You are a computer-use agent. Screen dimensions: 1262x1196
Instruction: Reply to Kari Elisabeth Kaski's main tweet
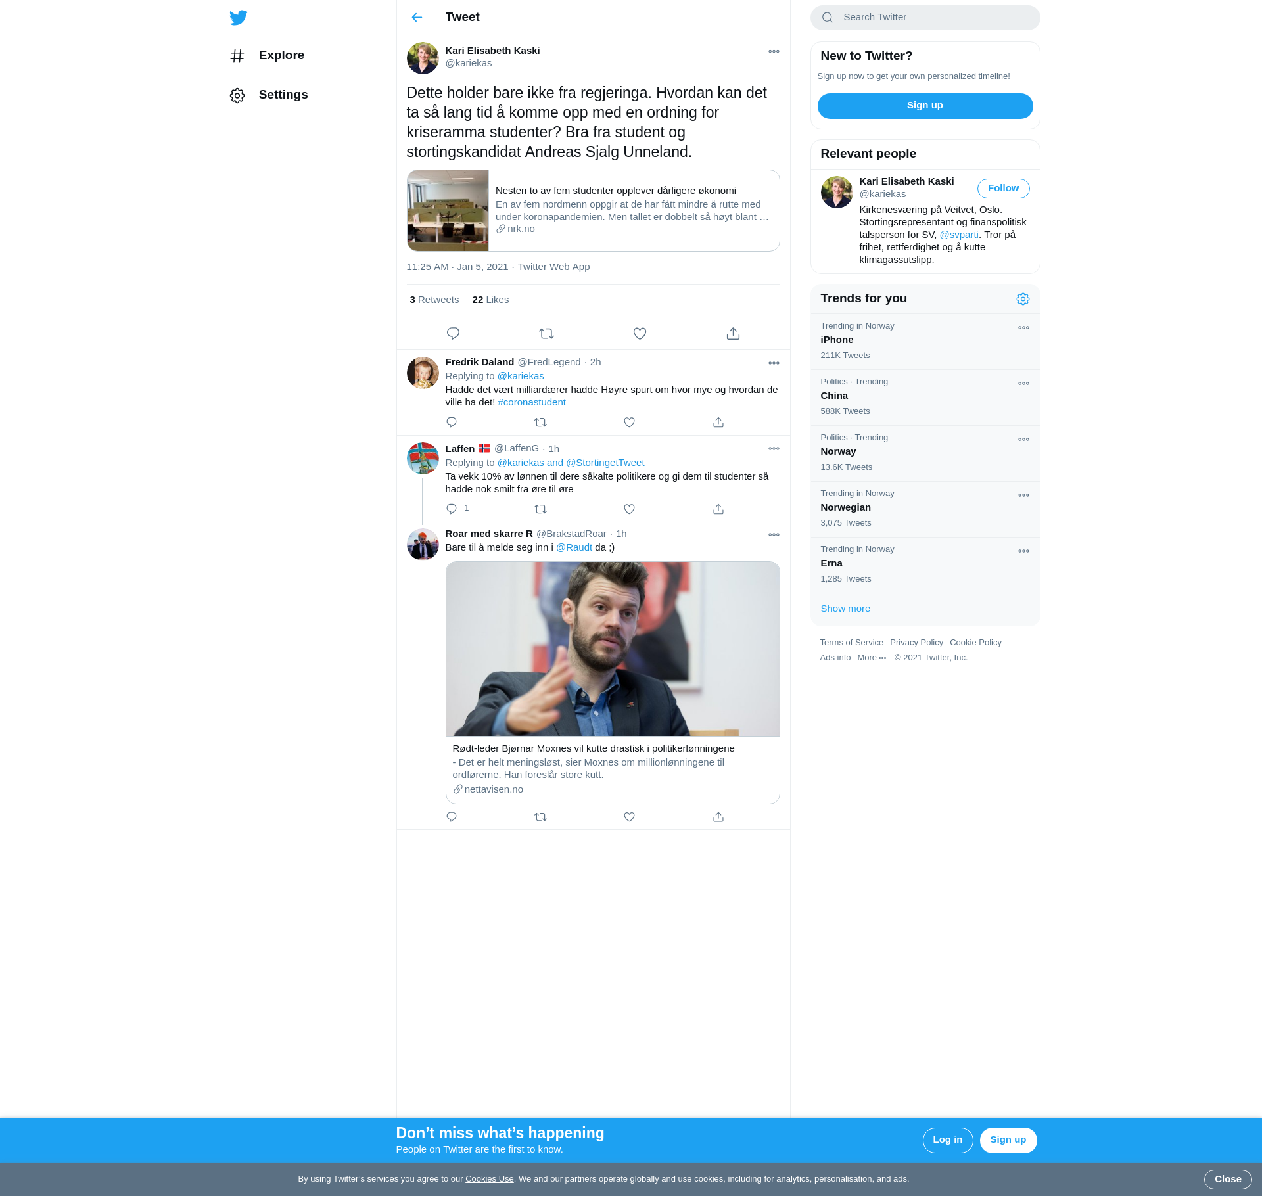tap(453, 334)
